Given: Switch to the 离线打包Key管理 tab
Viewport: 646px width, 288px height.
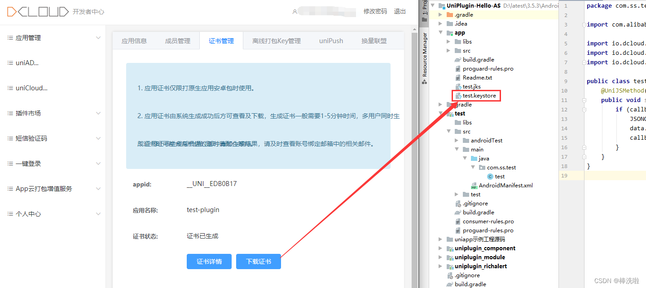Looking at the screenshot, I should click(276, 41).
